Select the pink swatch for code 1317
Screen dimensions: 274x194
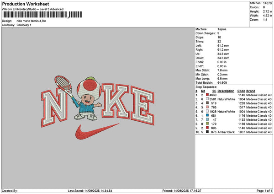click(207, 107)
